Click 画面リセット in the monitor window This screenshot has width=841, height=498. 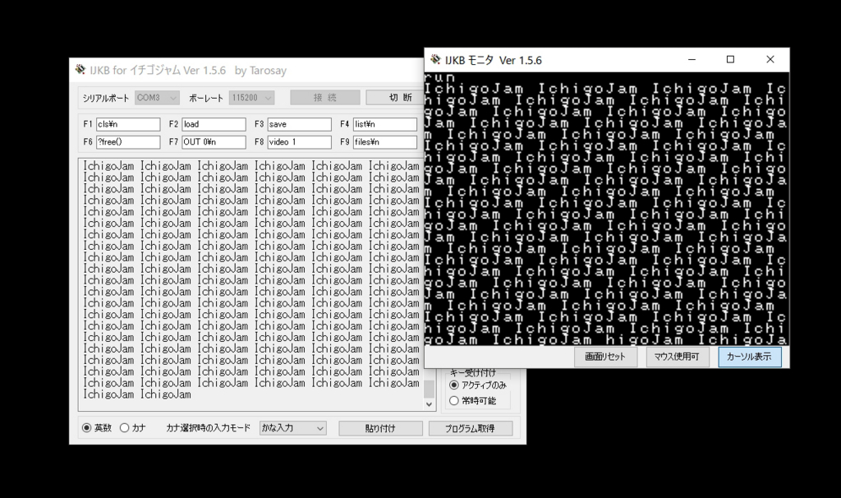point(605,357)
